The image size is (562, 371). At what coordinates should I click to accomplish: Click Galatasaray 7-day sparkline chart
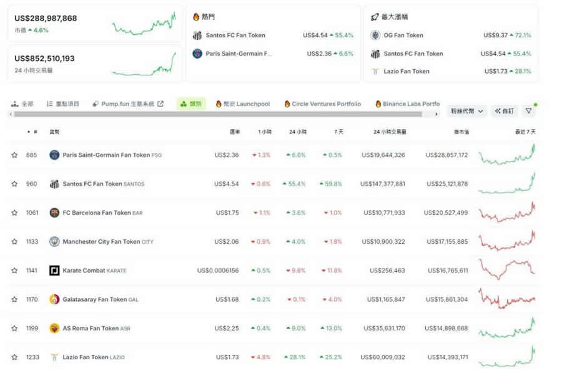(x=507, y=299)
